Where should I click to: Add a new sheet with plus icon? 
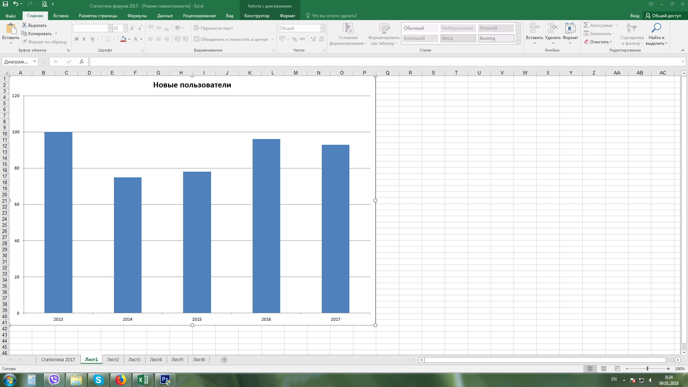(224, 360)
